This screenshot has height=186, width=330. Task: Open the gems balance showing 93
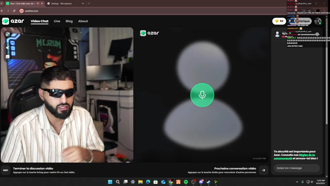point(279,21)
